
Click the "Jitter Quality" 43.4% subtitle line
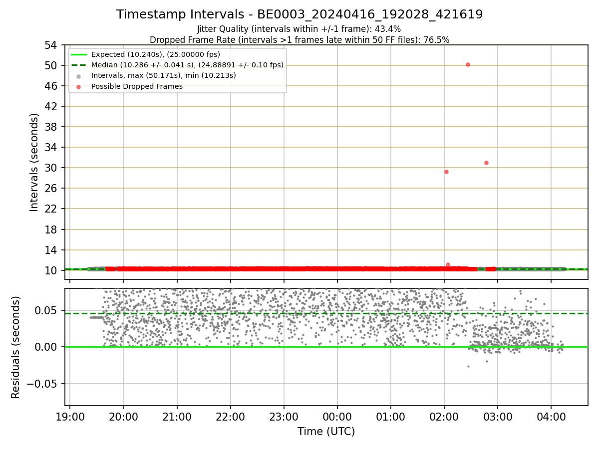pos(299,29)
